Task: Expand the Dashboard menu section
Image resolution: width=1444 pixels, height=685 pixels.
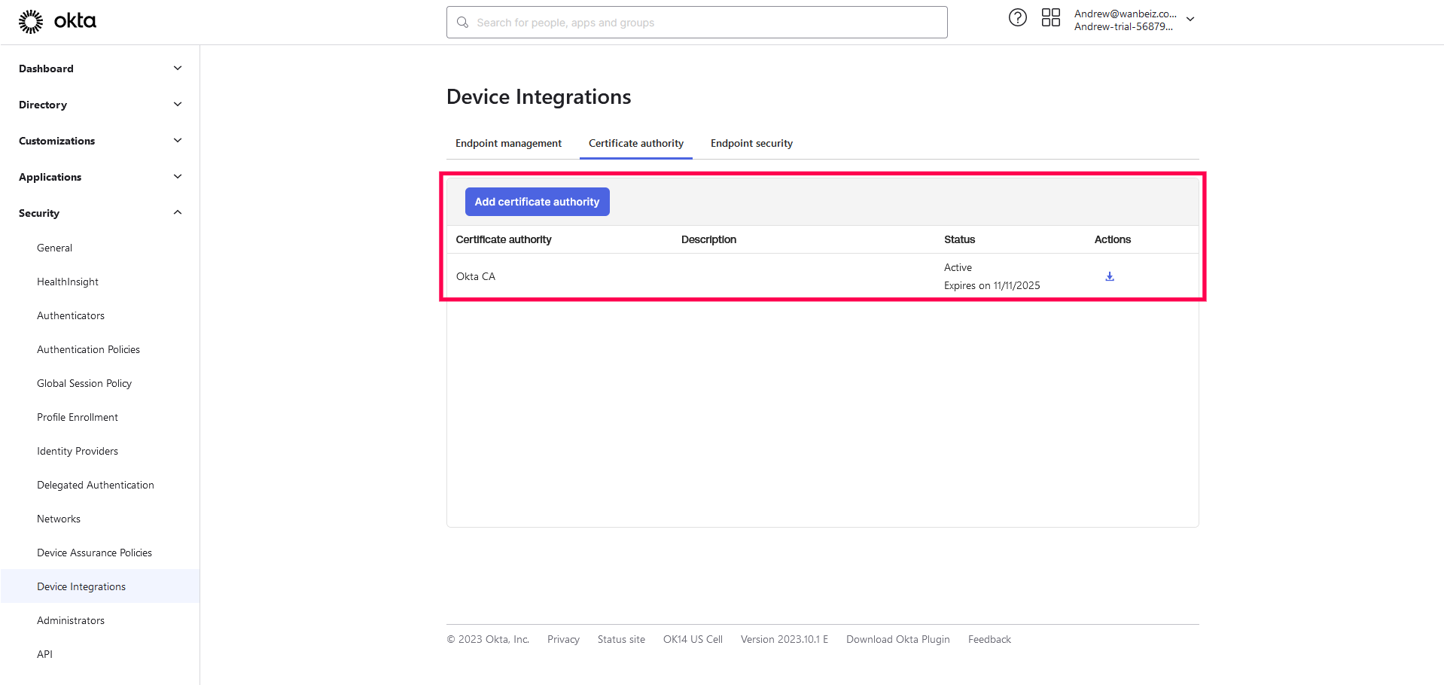Action: point(177,68)
